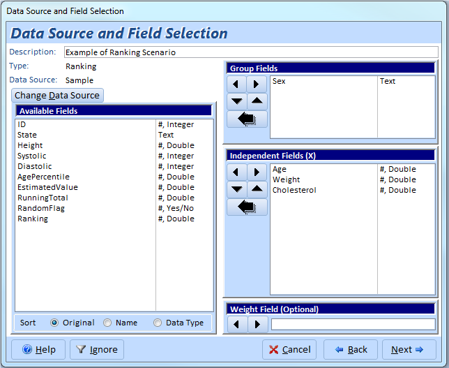This screenshot has width=449, height=368.
Task: Edit the Description text box
Action: pos(251,52)
